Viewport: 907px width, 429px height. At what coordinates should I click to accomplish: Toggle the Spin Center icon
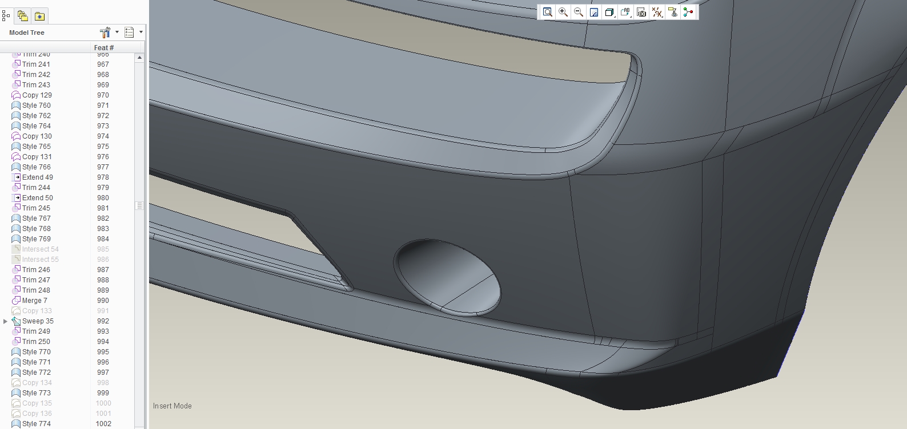coord(688,12)
